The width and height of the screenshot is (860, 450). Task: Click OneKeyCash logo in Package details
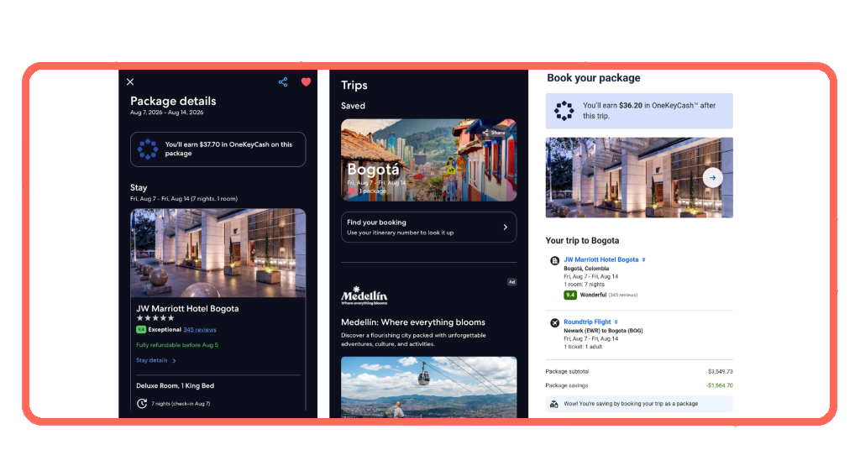pyautogui.click(x=148, y=149)
